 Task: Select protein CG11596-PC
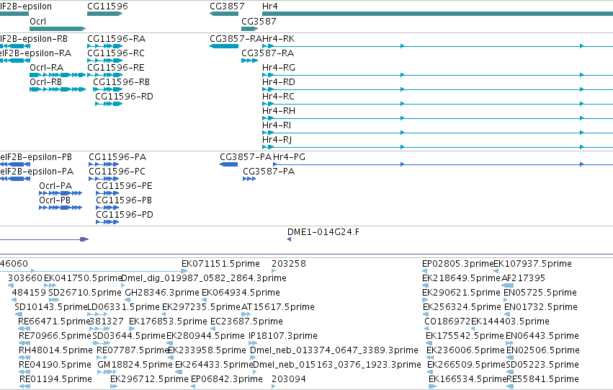[117, 172]
